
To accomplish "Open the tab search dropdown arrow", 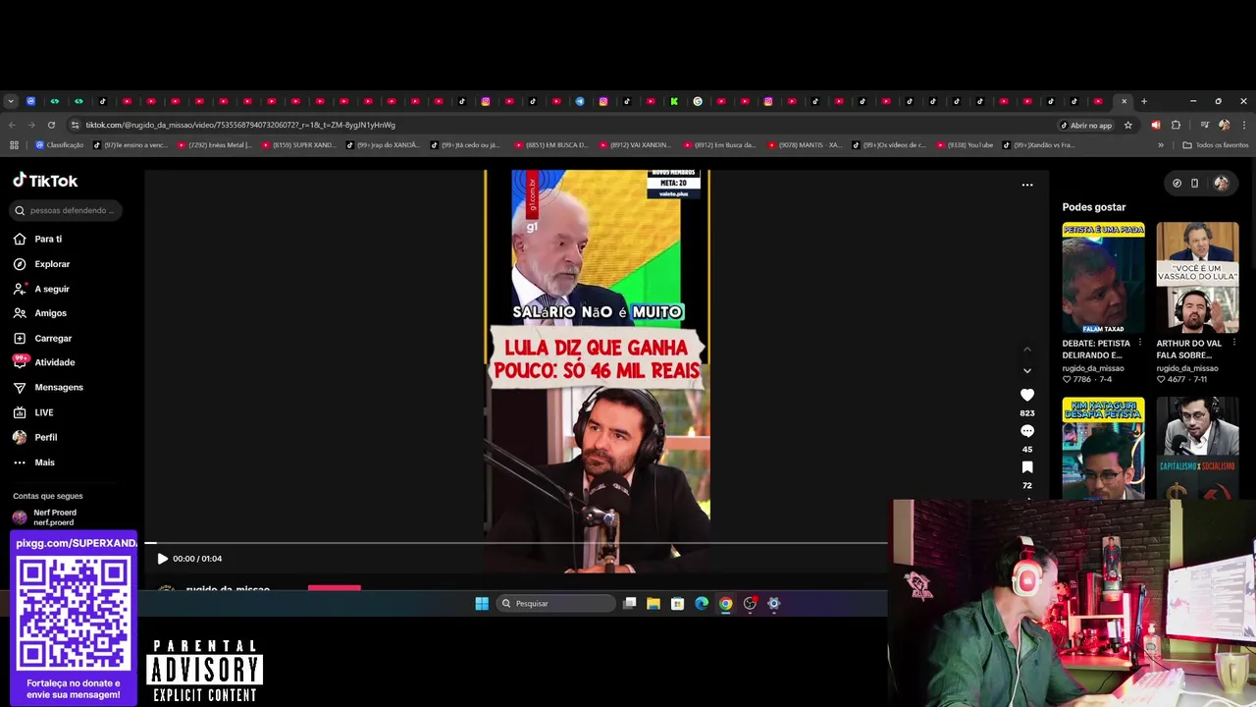I will 11,101.
